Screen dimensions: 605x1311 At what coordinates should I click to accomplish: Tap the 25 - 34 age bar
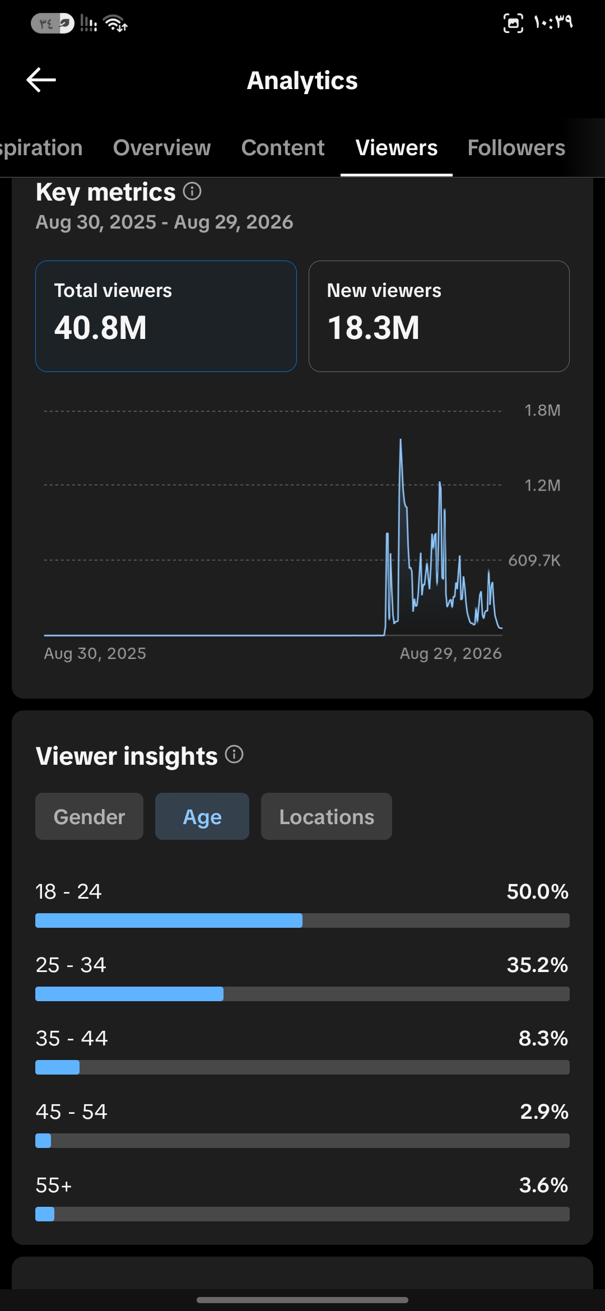pyautogui.click(x=302, y=994)
